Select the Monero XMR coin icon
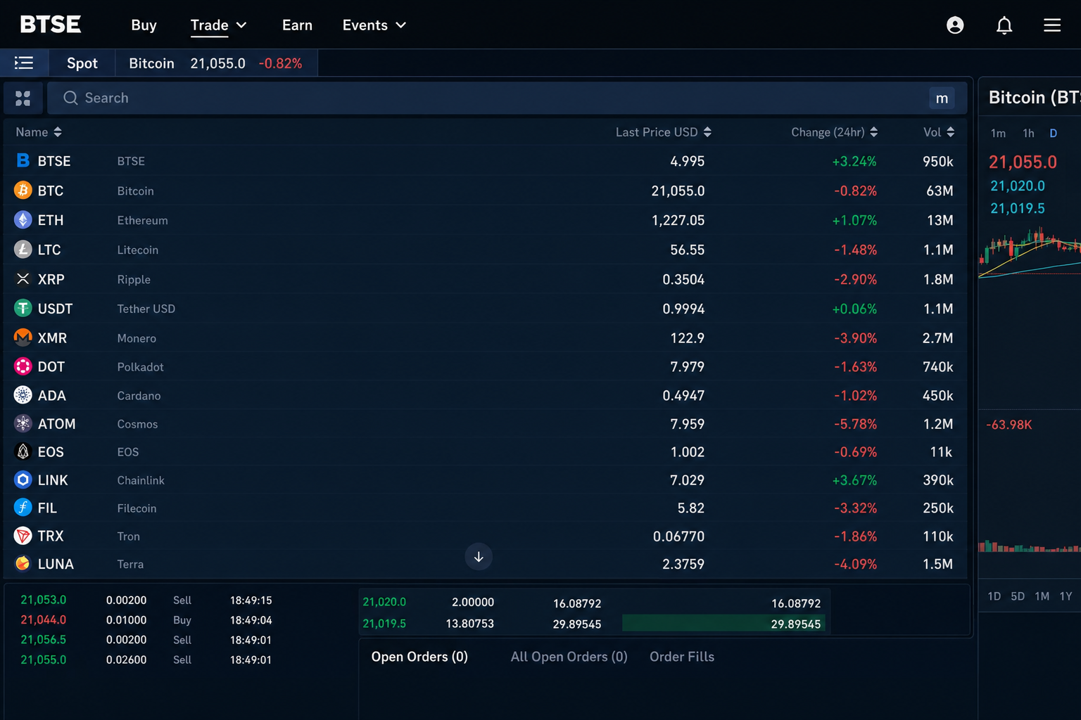 tap(23, 337)
